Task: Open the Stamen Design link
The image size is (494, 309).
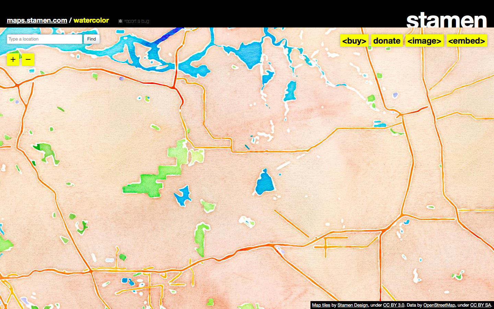Action: pyautogui.click(x=353, y=305)
